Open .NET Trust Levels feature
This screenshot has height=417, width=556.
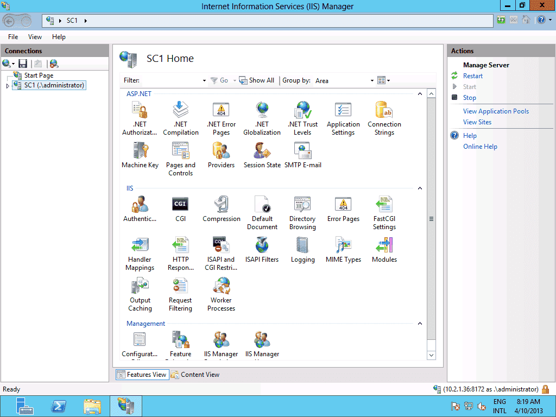[x=303, y=118]
